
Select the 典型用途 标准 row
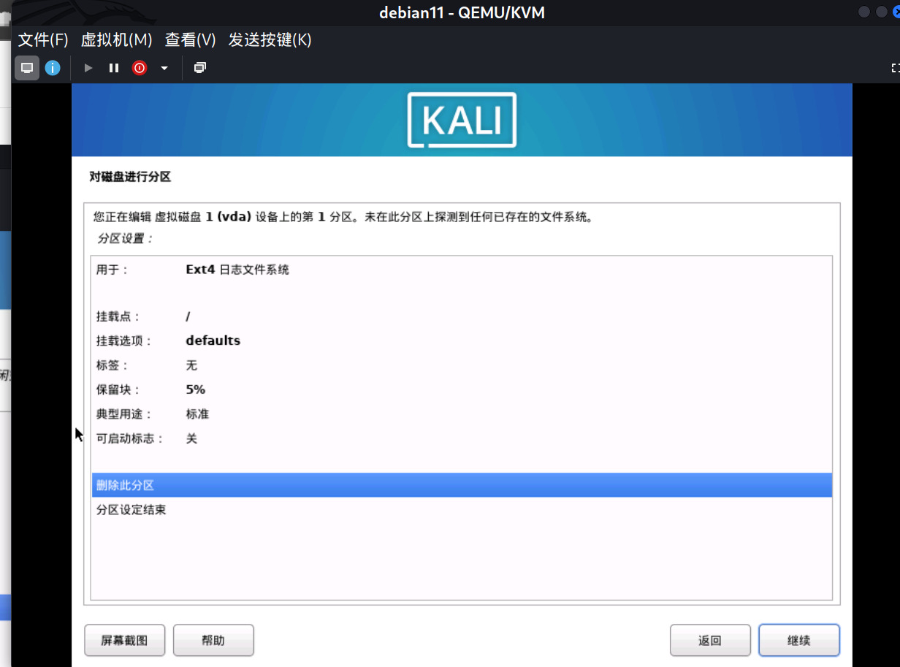tap(462, 413)
